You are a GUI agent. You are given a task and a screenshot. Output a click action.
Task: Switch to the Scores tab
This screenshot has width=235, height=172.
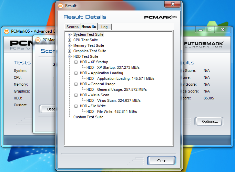click(72, 27)
